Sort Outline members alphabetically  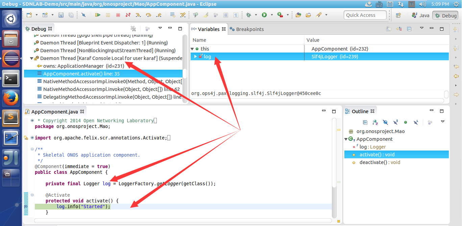(375, 122)
